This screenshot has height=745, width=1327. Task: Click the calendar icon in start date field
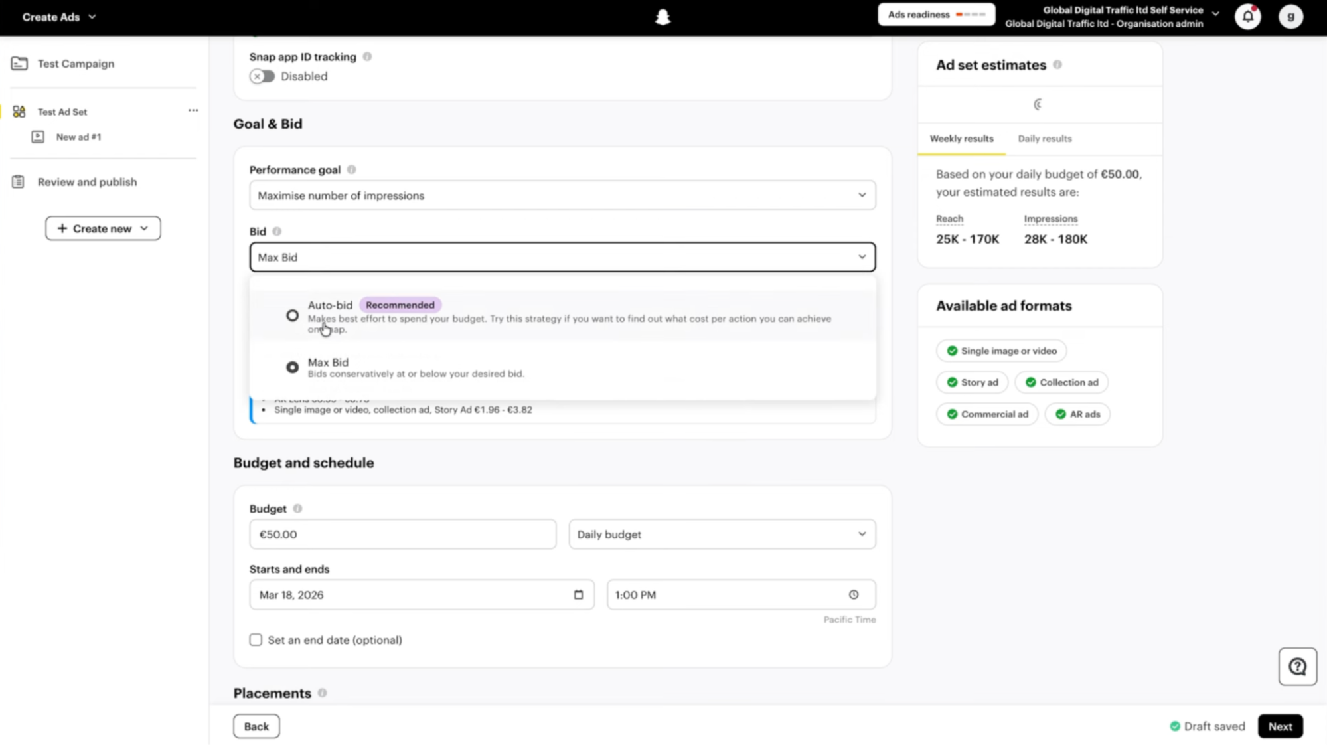(x=579, y=595)
